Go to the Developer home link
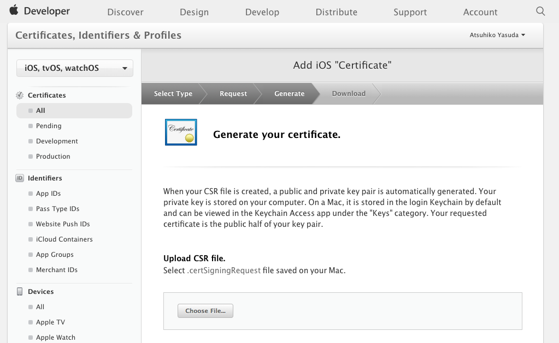 pos(46,11)
